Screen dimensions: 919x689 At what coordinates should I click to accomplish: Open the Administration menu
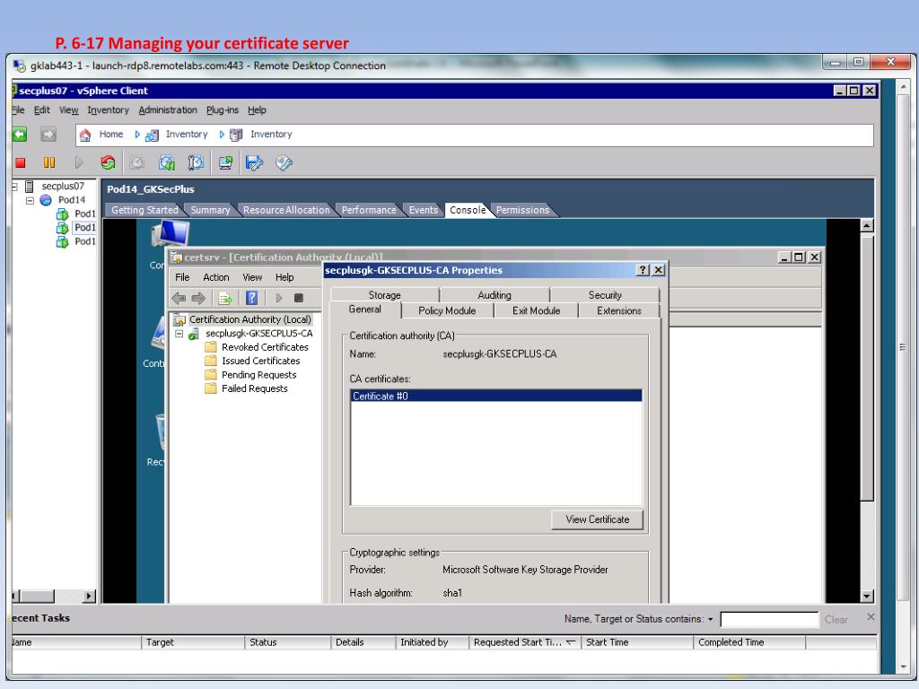pos(168,110)
